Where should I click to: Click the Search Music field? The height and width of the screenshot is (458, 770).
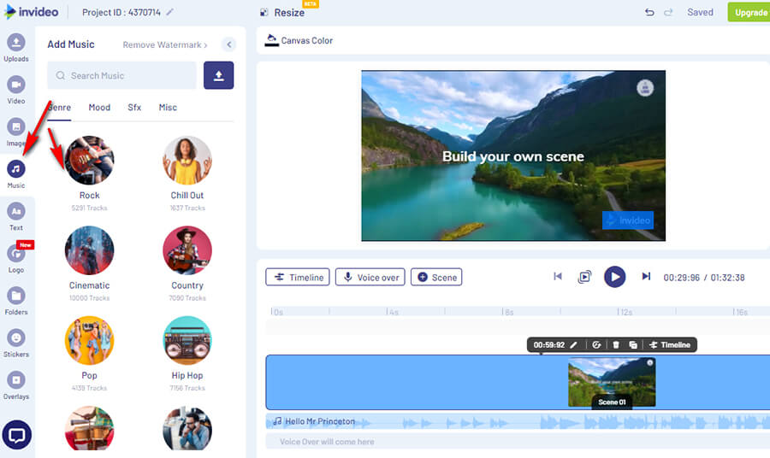(121, 75)
